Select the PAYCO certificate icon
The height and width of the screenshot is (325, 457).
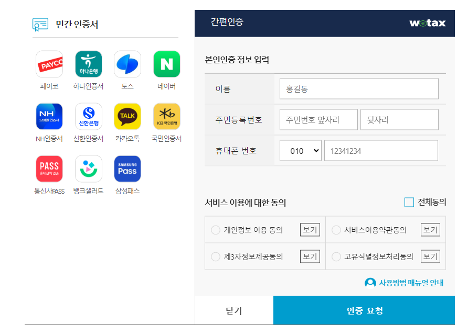(49, 64)
